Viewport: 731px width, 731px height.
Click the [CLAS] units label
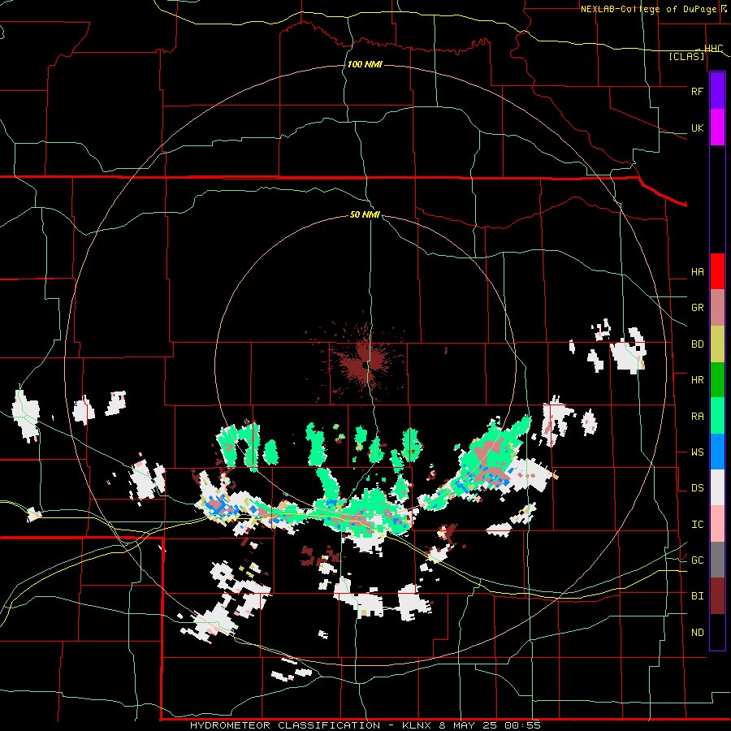tap(686, 56)
